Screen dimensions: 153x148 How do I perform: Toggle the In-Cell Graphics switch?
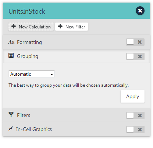pos(135,130)
